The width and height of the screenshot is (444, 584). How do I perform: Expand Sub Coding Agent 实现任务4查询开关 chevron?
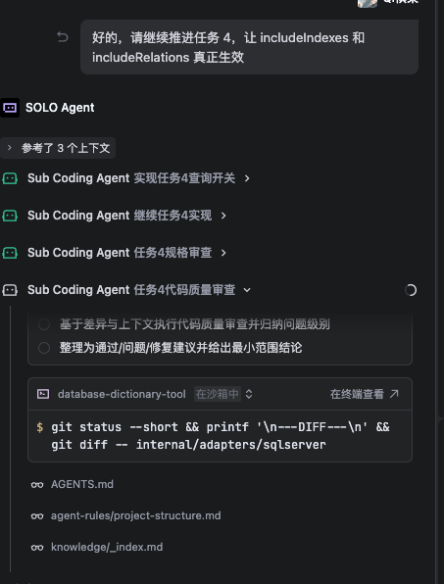tap(247, 178)
